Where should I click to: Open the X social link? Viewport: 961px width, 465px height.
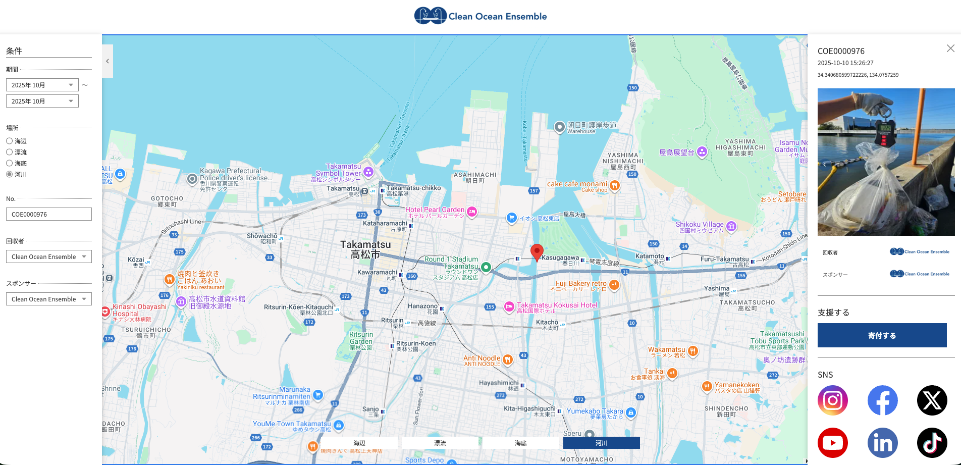coord(932,400)
